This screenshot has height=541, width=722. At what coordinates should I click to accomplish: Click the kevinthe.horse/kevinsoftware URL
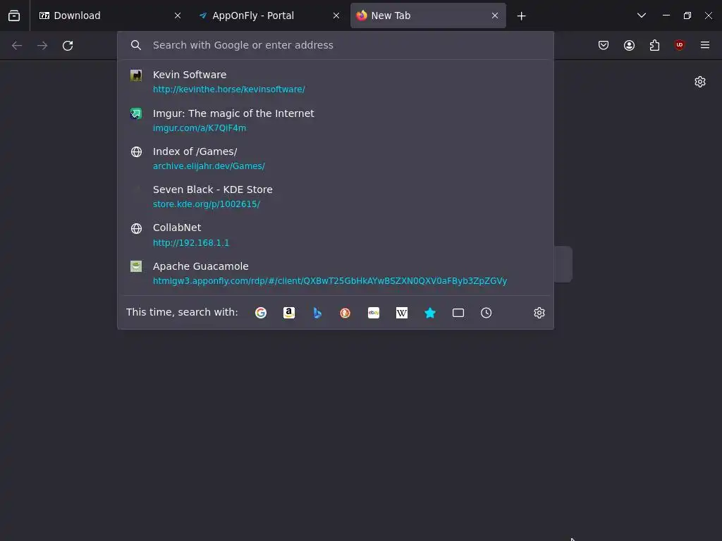point(229,89)
